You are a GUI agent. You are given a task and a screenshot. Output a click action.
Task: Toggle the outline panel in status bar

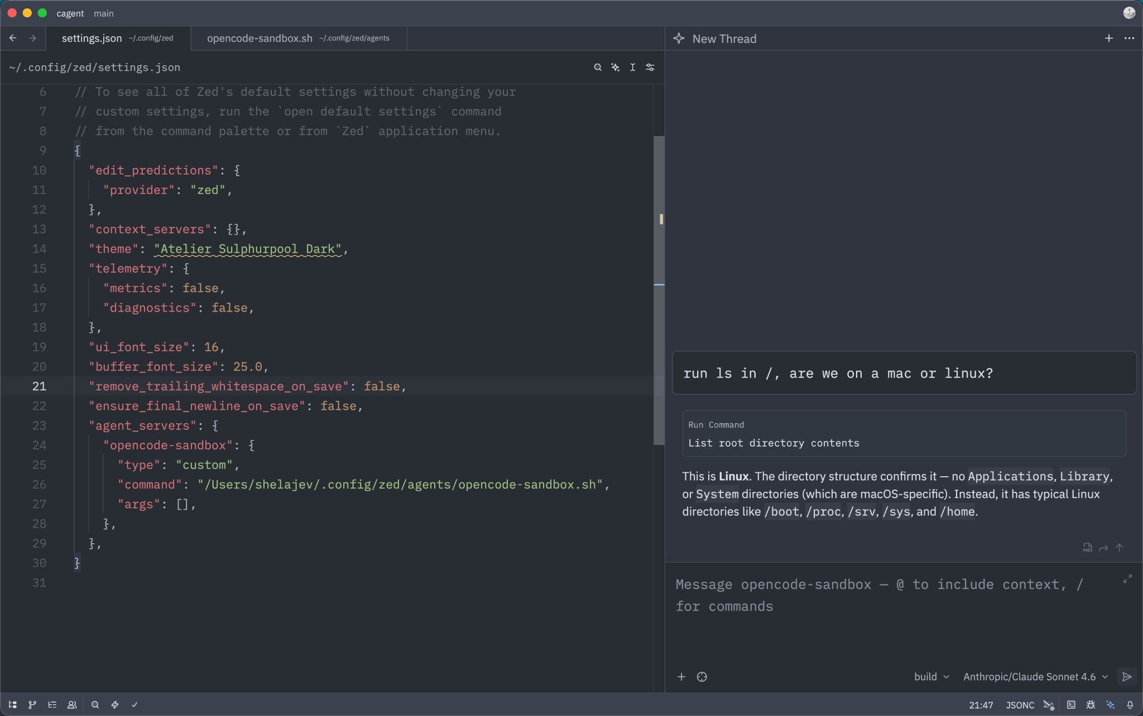coord(52,705)
